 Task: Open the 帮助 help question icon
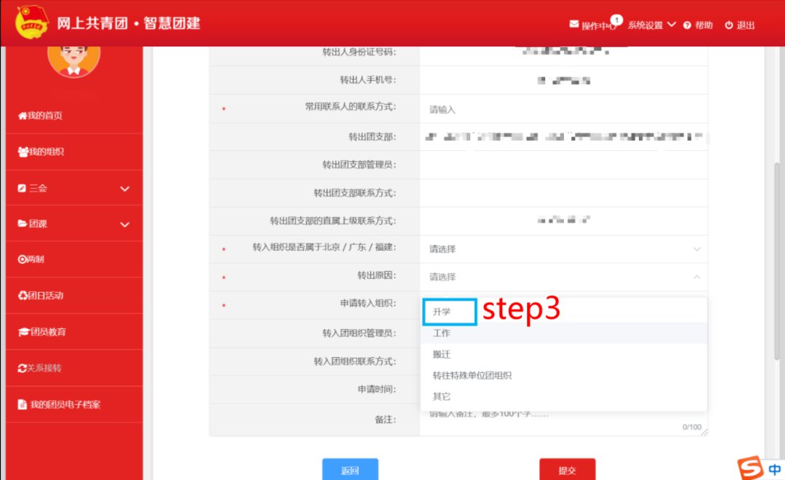[x=687, y=25]
